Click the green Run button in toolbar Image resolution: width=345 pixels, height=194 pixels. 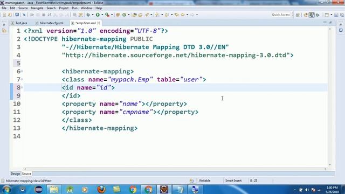(x=98, y=15)
